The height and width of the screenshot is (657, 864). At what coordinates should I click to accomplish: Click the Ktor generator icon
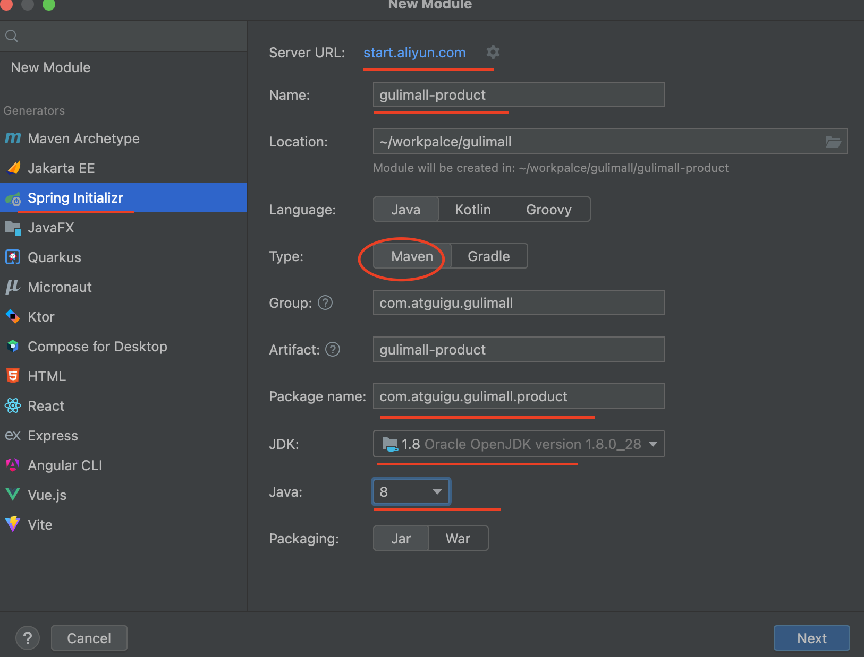(13, 317)
